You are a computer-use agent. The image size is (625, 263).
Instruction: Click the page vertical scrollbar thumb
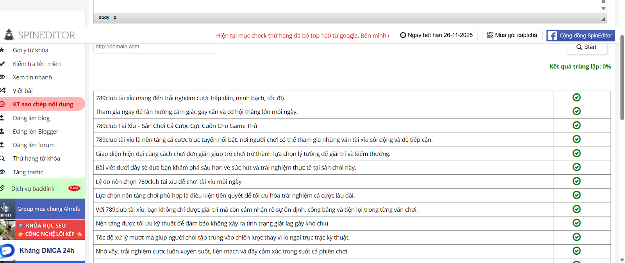click(x=622, y=78)
